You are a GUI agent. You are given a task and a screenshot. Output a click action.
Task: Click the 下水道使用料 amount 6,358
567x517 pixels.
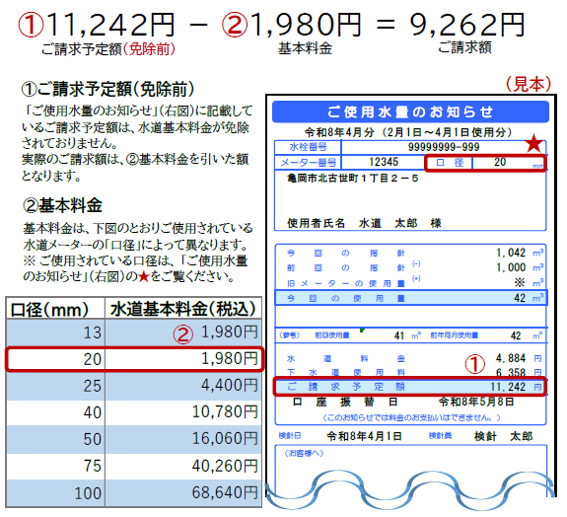(511, 372)
